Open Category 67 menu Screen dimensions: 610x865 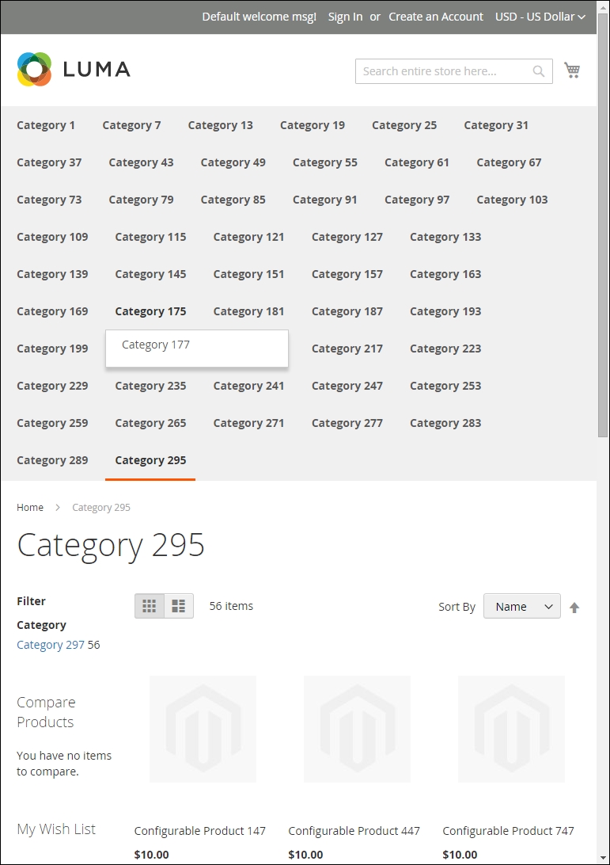(x=510, y=162)
